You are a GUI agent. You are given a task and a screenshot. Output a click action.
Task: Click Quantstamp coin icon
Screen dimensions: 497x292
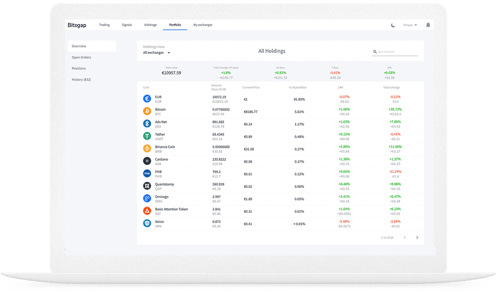pos(147,186)
